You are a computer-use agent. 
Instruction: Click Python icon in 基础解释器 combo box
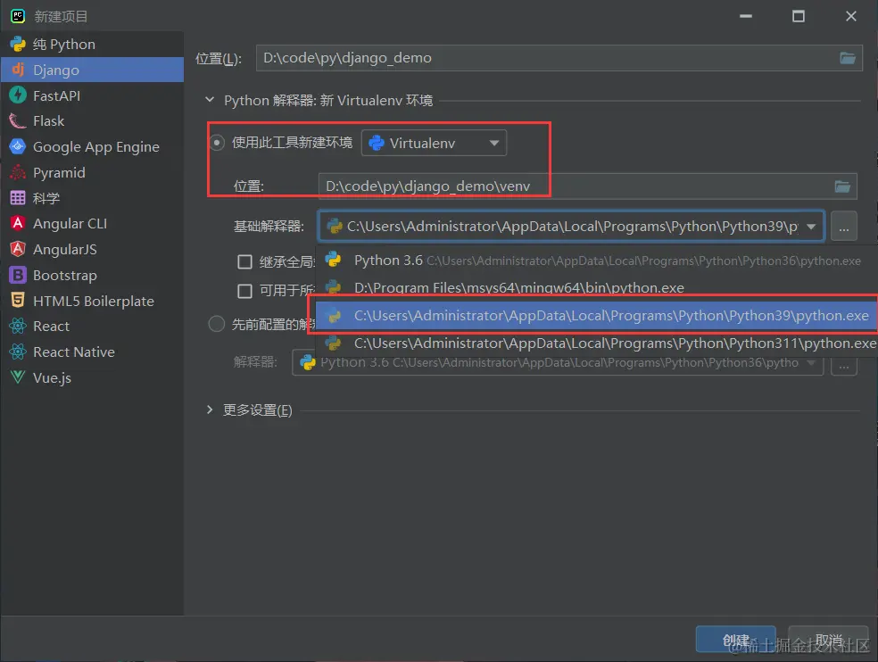[335, 227]
